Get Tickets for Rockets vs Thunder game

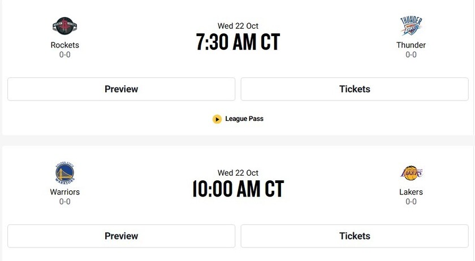point(355,89)
